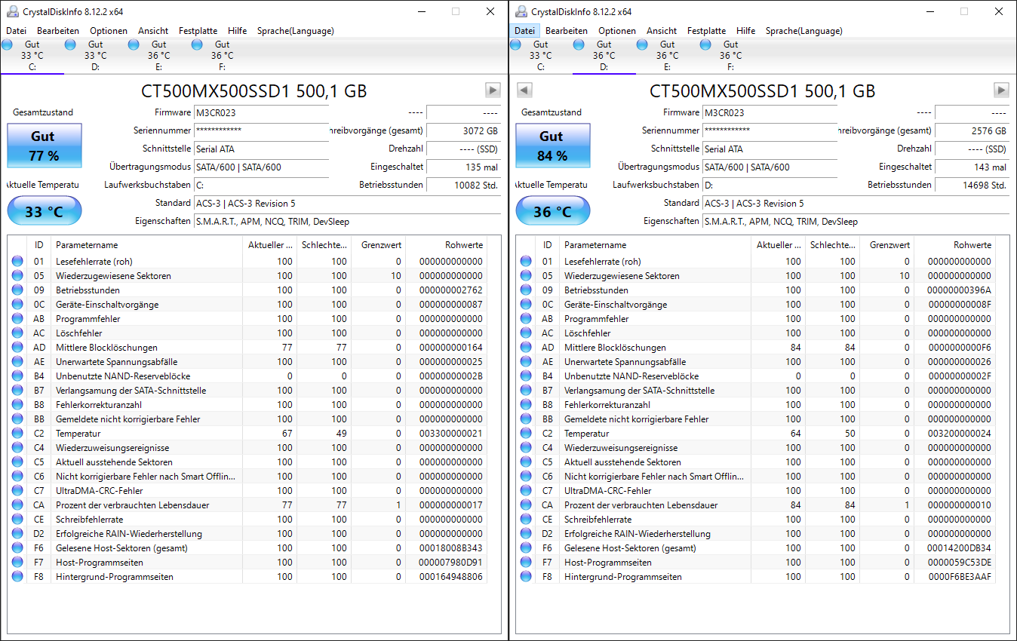The width and height of the screenshot is (1017, 641).
Task: Select drive E: tab in the left window
Action: 159,56
